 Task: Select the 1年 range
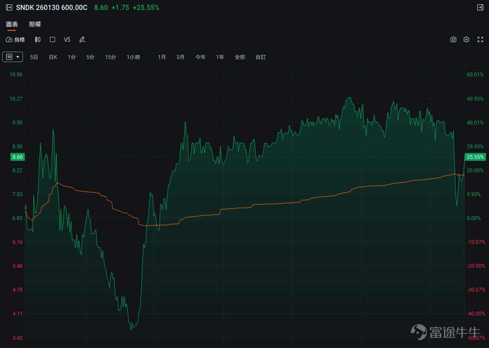click(x=220, y=57)
